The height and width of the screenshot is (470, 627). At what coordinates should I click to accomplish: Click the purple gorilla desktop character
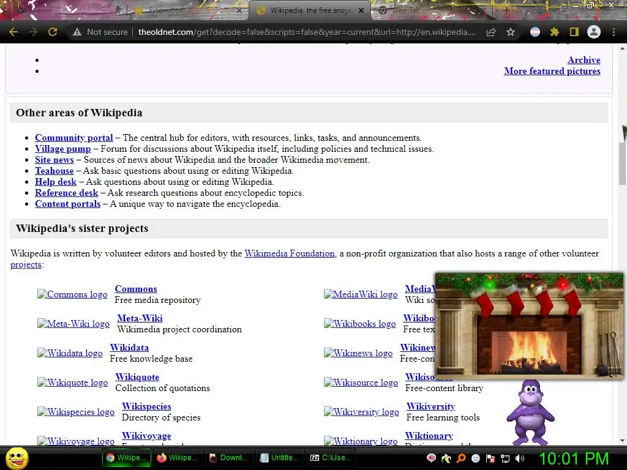tap(530, 412)
